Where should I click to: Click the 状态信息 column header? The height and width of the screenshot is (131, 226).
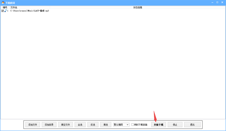(x=138, y=7)
